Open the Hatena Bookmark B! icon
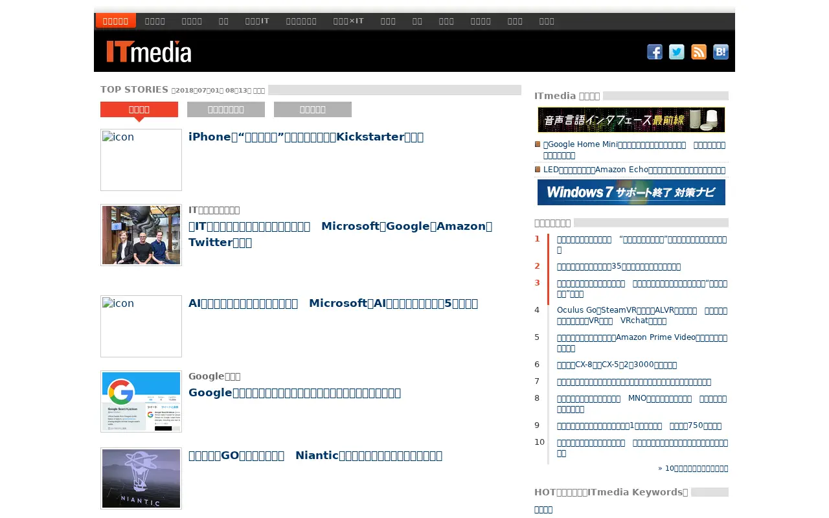Screen dimensions: 829x518 click(721, 52)
